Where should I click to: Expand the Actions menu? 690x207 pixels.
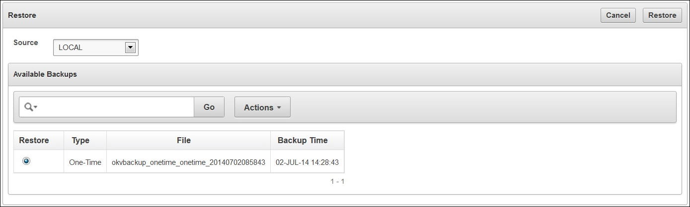click(262, 107)
